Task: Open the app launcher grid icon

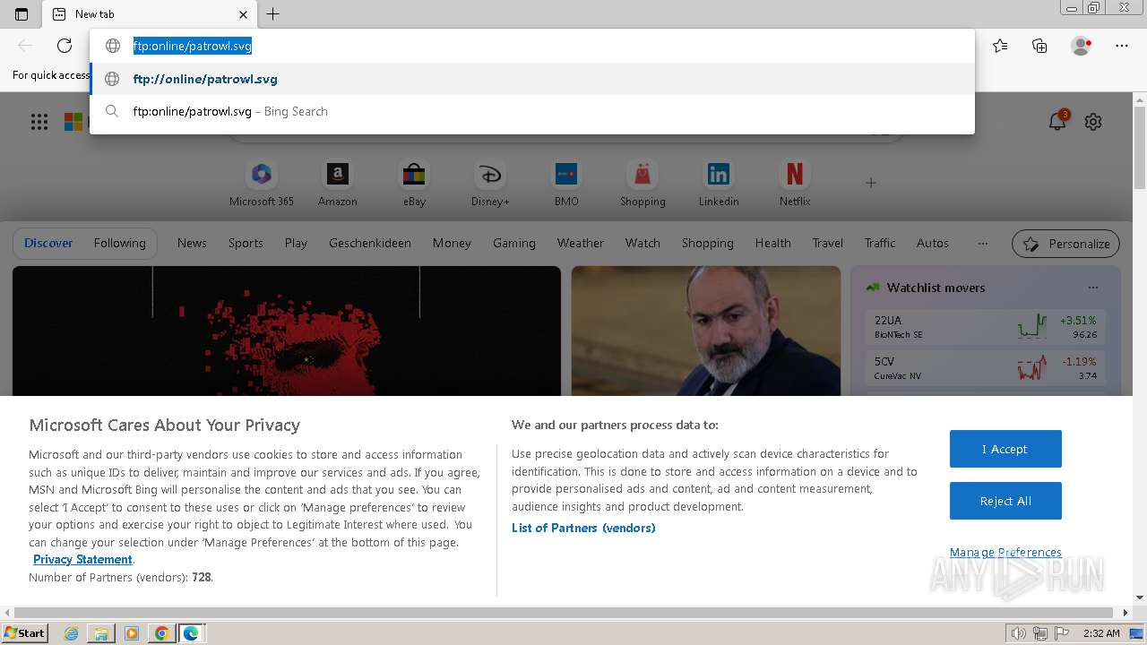Action: [x=39, y=122]
